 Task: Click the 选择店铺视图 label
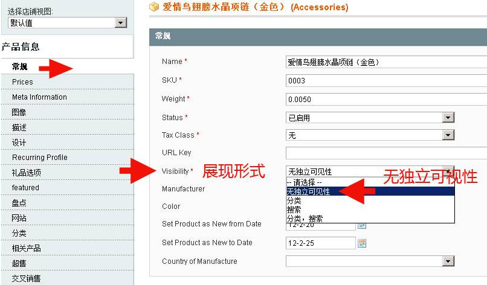click(x=30, y=12)
